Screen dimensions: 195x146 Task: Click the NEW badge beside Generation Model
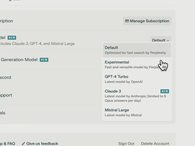click(x=44, y=60)
